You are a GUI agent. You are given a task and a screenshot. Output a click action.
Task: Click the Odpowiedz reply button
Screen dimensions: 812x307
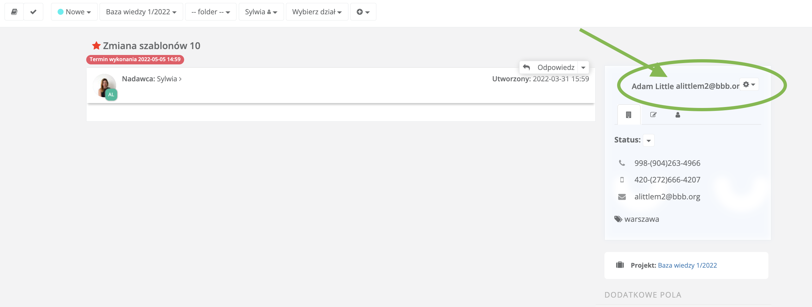coord(548,67)
